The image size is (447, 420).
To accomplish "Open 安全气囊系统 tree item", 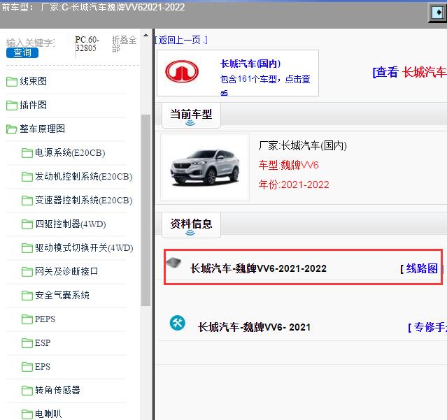I will (x=62, y=296).
